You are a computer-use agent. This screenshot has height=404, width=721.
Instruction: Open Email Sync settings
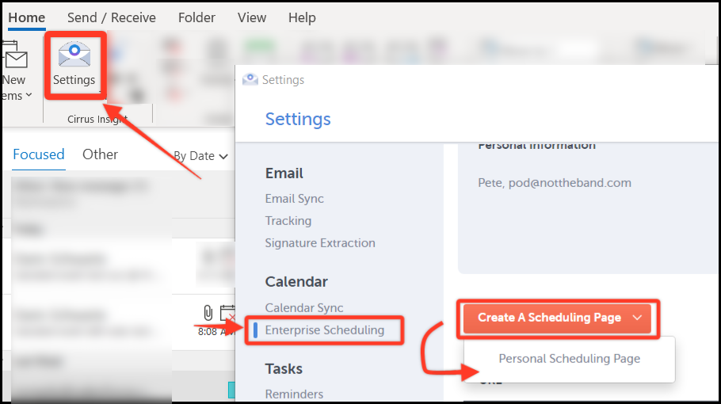click(x=294, y=199)
